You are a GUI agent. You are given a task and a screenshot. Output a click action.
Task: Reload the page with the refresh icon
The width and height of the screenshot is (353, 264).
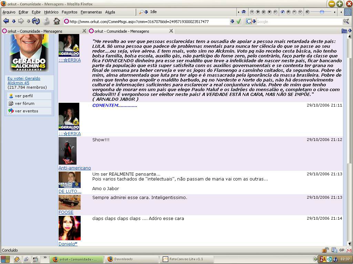tap(36, 21)
